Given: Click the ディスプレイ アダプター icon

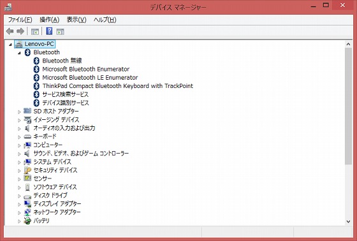Looking at the screenshot, I should tap(27, 204).
